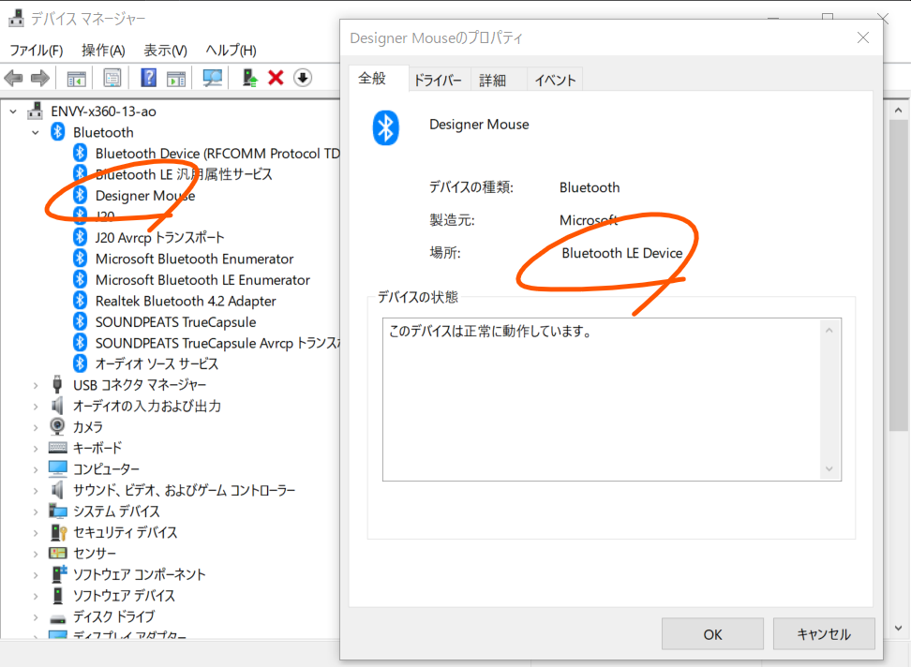Image resolution: width=911 pixels, height=667 pixels.
Task: Select Bluetooth LE 汎用属性サービス item
Action: pyautogui.click(x=184, y=174)
